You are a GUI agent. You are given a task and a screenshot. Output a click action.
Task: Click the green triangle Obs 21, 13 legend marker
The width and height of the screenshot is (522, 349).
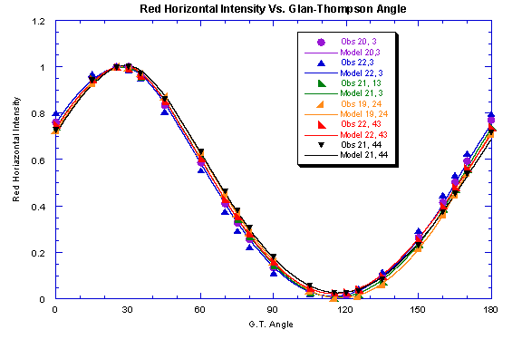point(322,83)
